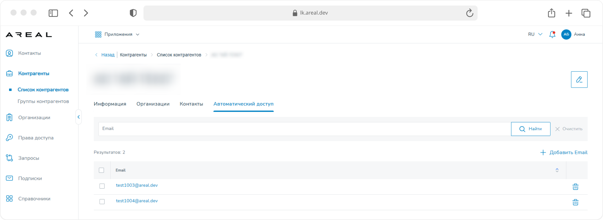Click the Найти search button
603x220 pixels.
[530, 129]
